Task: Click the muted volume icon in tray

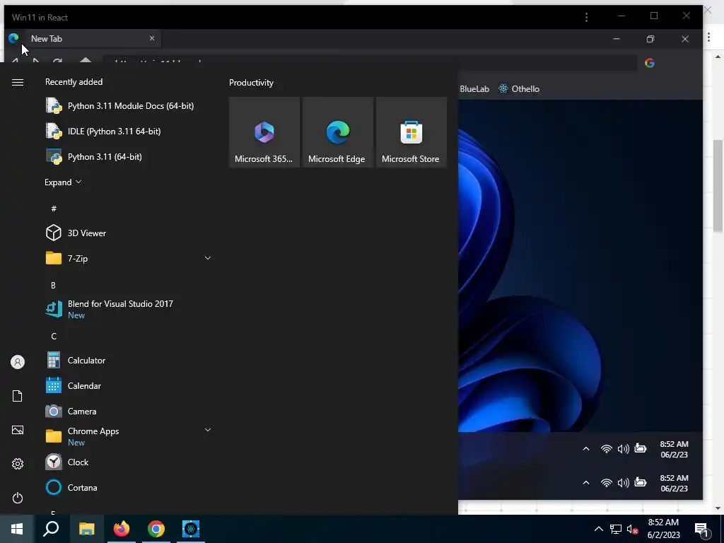Action: coord(633,529)
